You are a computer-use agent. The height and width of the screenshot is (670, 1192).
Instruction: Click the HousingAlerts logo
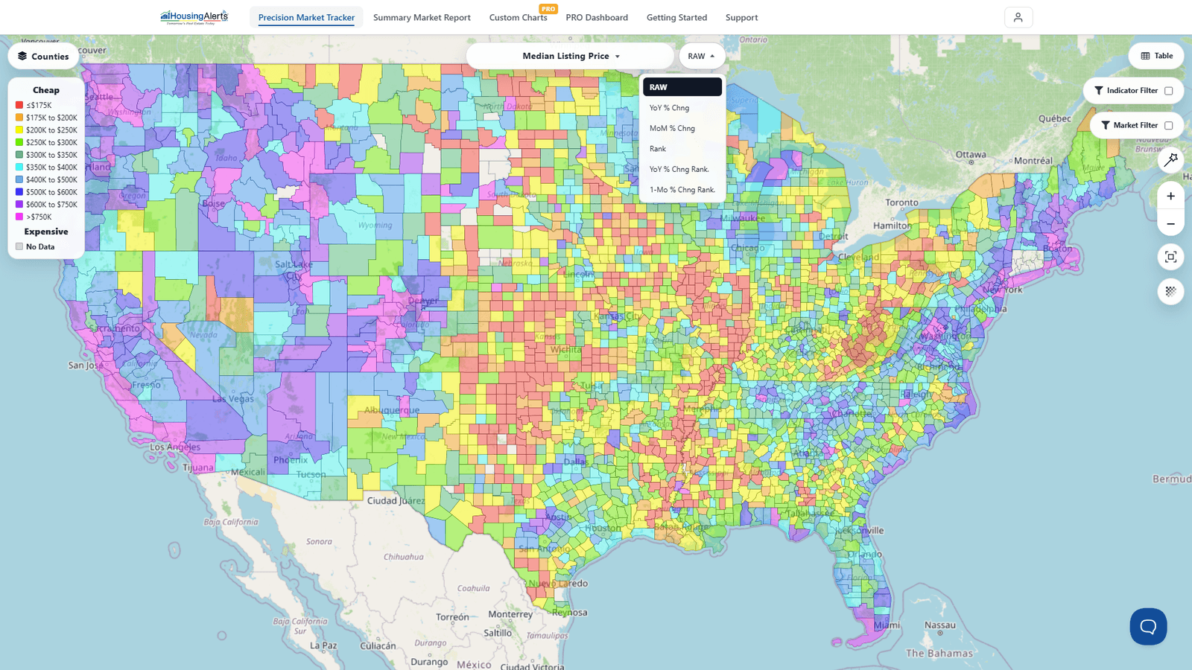coord(194,17)
